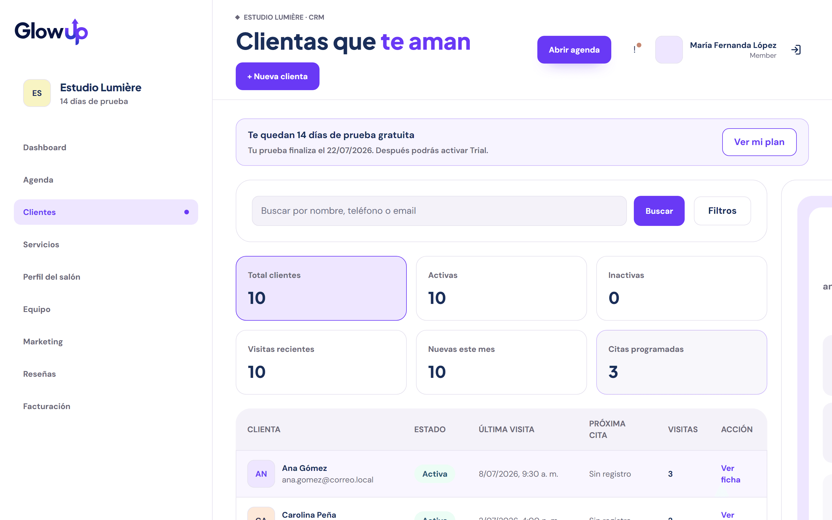This screenshot has height=520, width=832.
Task: Click the AN avatar for Ana Gómez
Action: 261,473
